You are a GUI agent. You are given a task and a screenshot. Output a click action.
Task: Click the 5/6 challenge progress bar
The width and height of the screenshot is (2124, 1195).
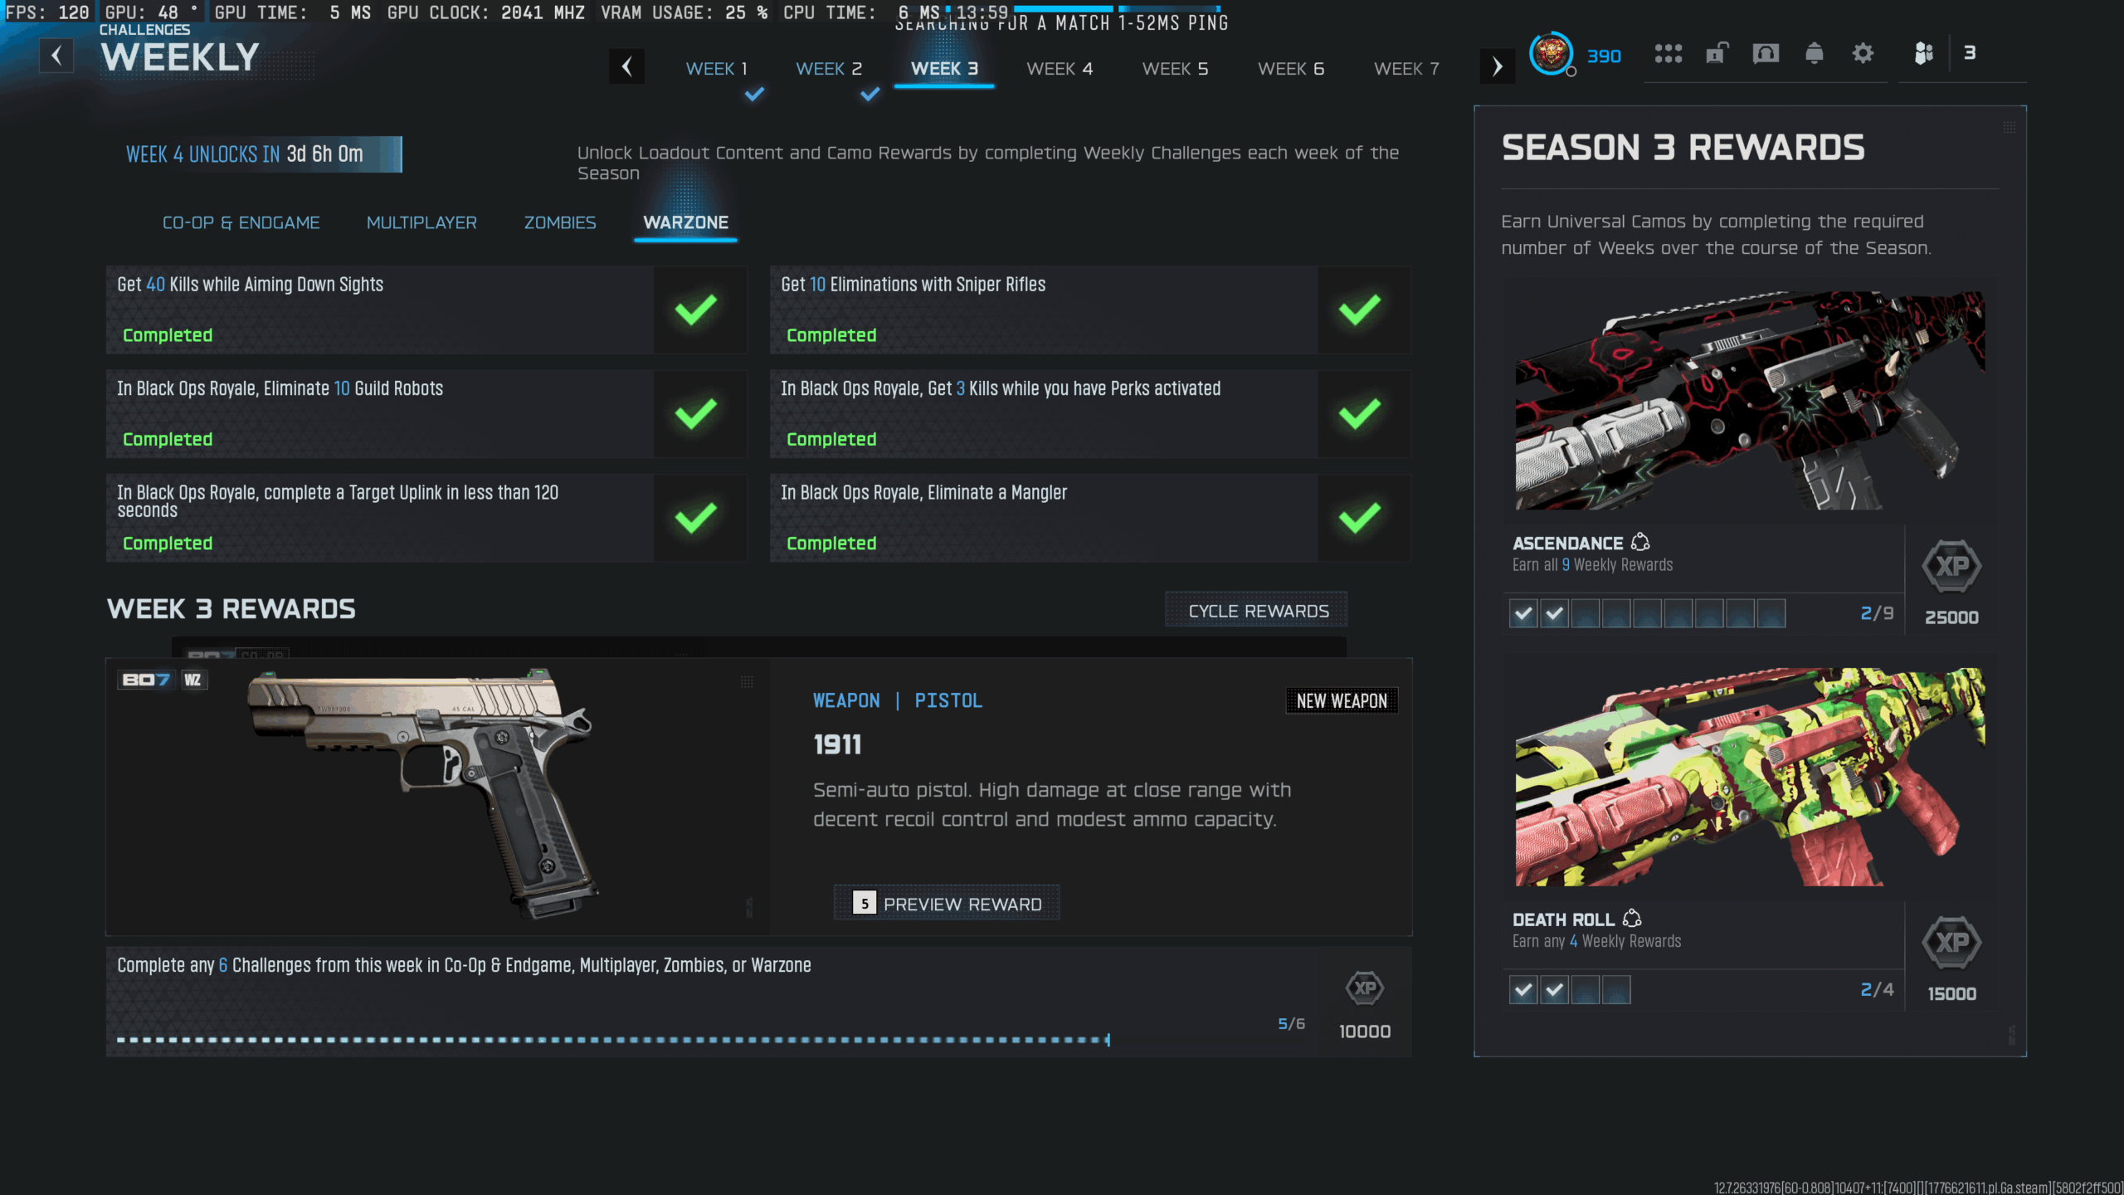612,1039
